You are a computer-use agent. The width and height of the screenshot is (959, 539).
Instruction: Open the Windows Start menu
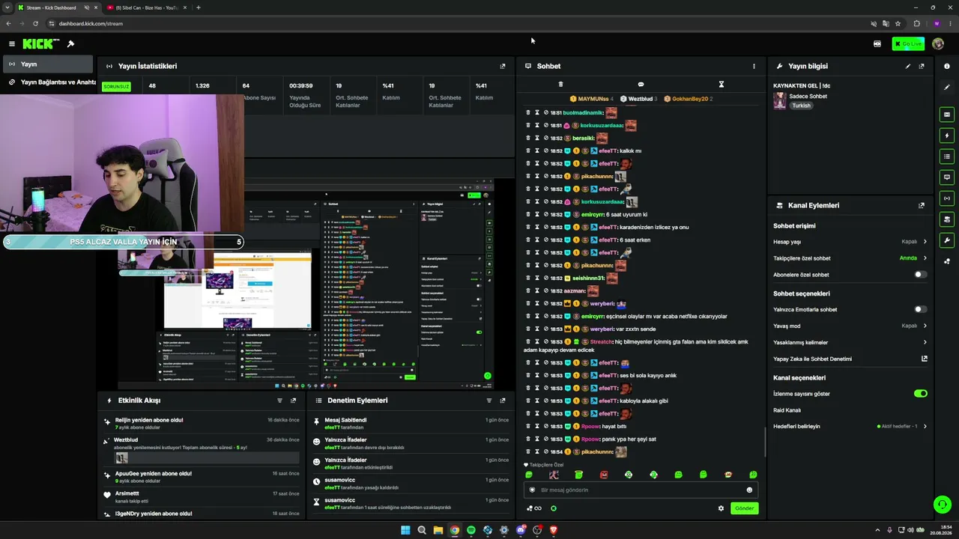coord(405,530)
